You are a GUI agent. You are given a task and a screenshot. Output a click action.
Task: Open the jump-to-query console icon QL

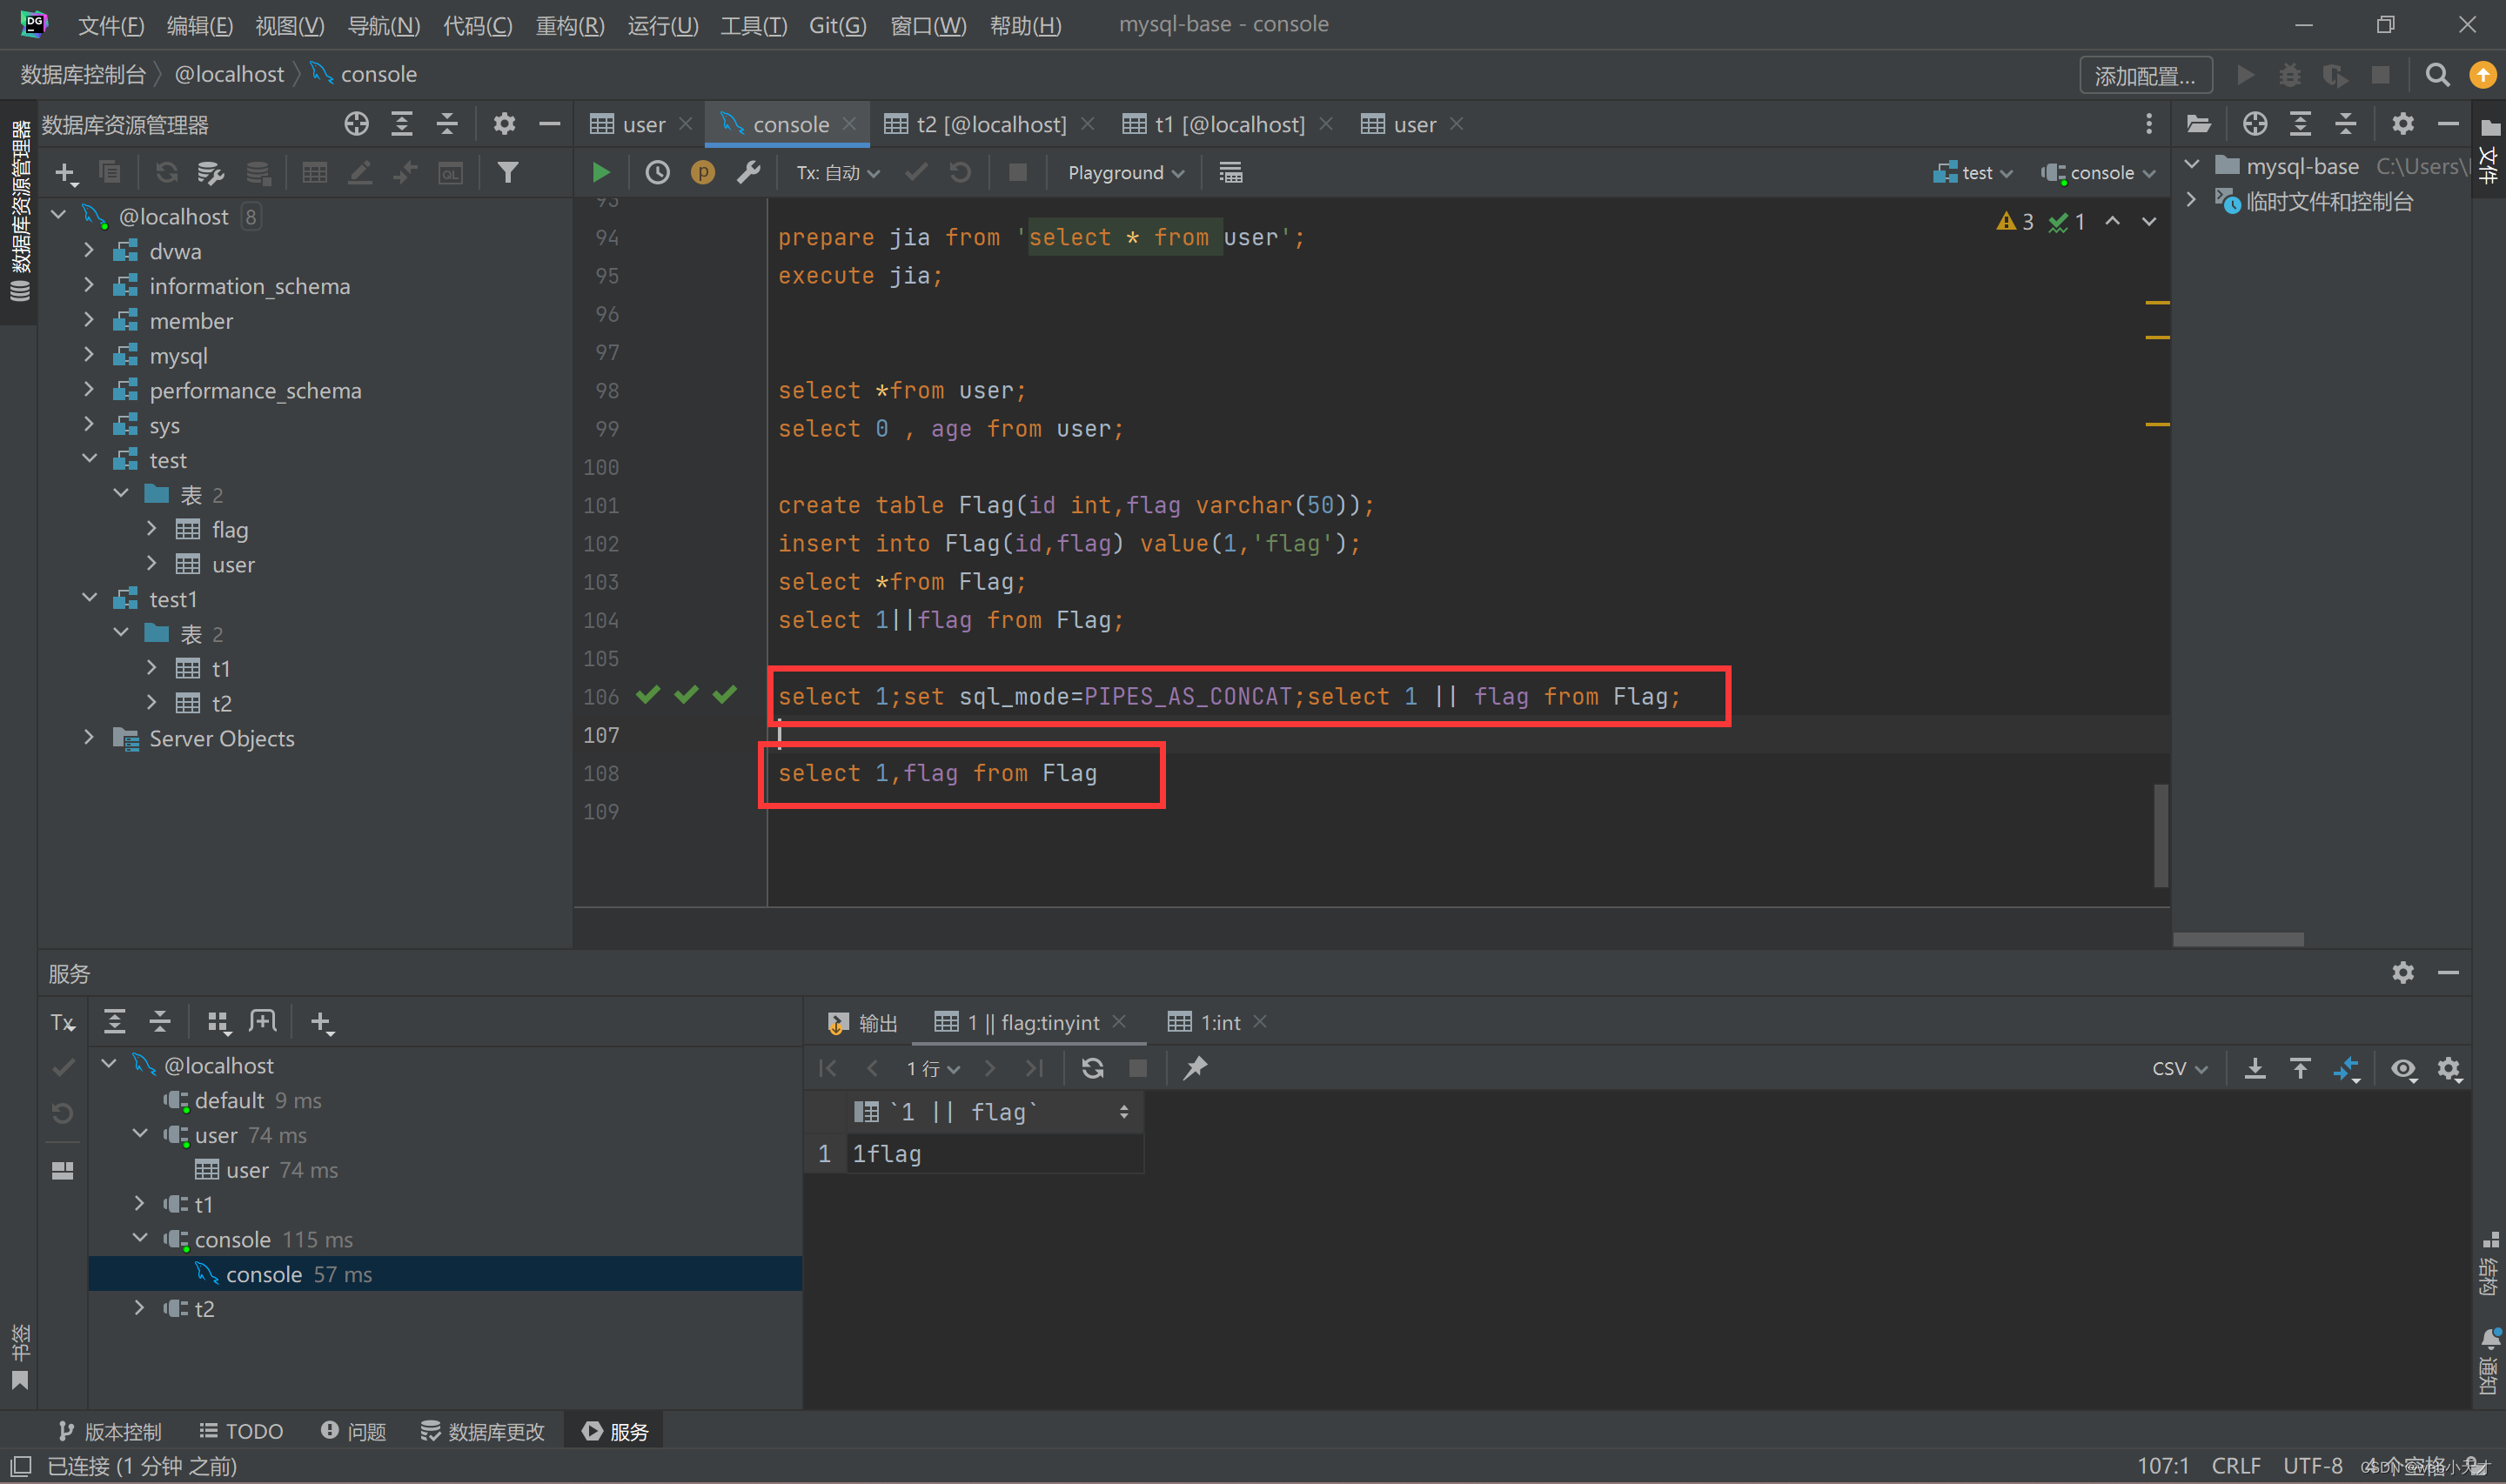click(451, 172)
